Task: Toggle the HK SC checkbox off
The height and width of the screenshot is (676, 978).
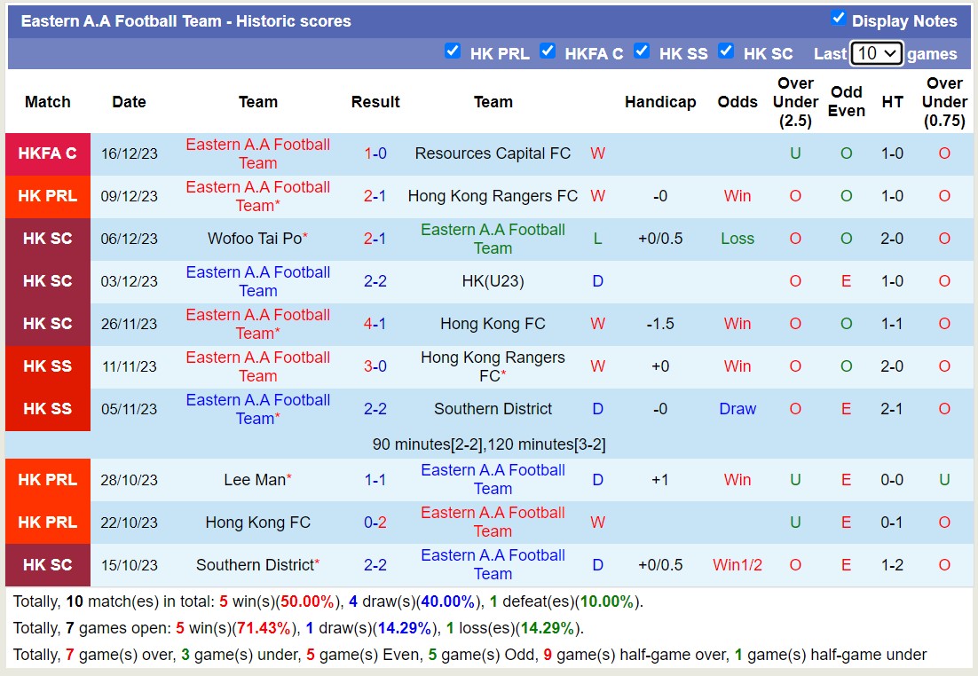Action: [726, 51]
